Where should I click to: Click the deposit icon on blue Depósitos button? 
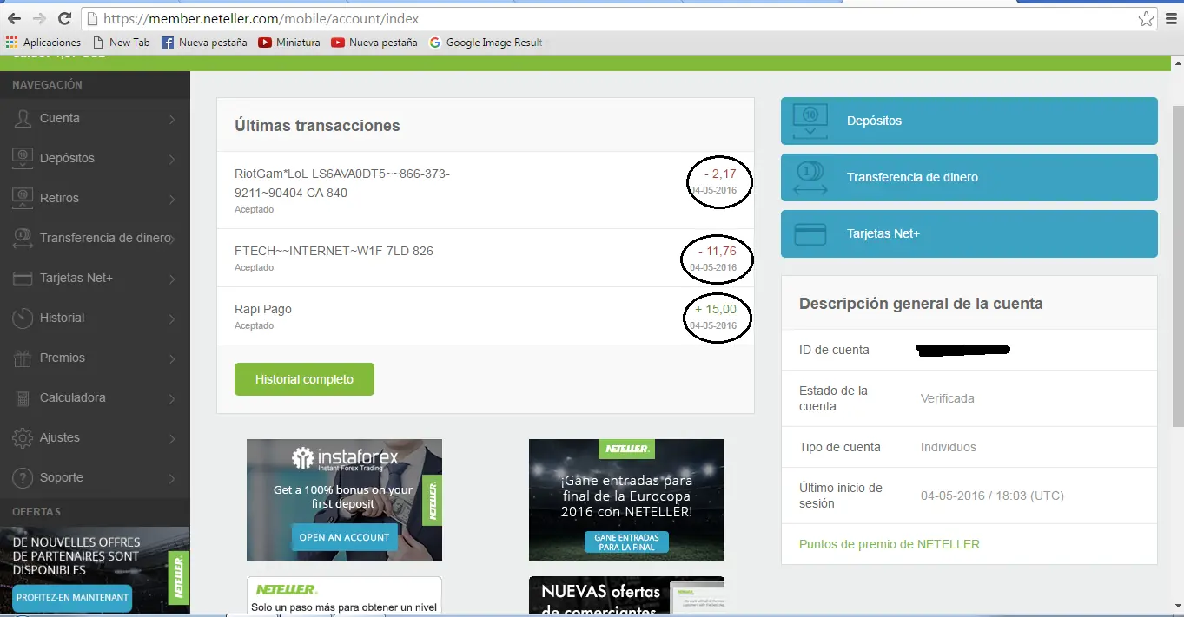tap(810, 121)
